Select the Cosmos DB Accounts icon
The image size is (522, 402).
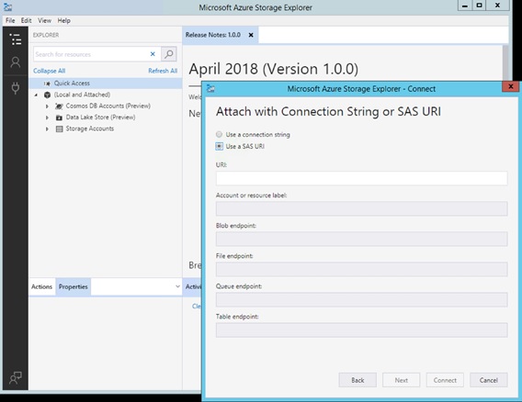[x=59, y=106]
